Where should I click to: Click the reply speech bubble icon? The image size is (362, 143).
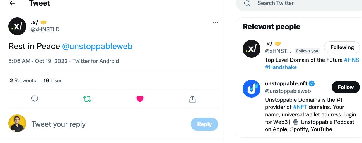(x=35, y=99)
